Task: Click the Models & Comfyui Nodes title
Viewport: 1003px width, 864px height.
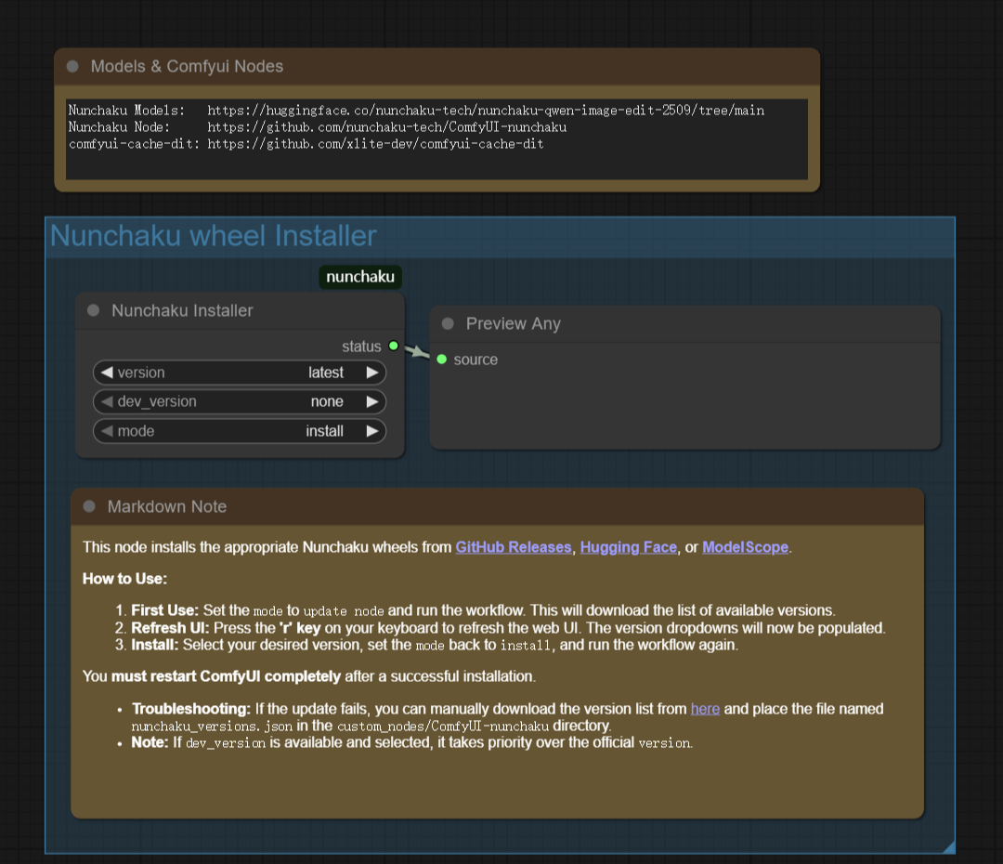Action: [187, 66]
